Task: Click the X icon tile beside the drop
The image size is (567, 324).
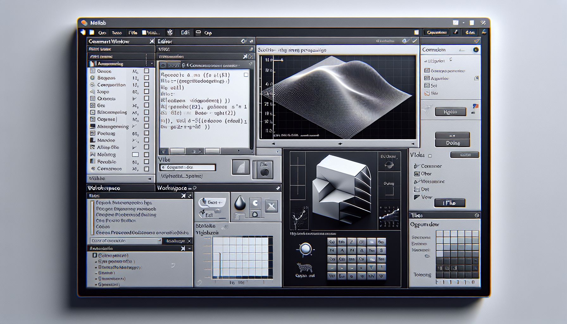Action: 271,207
